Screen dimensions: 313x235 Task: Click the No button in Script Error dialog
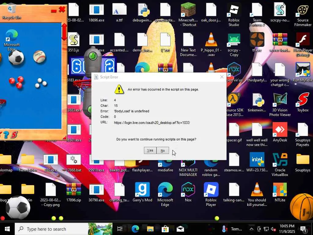click(163, 151)
